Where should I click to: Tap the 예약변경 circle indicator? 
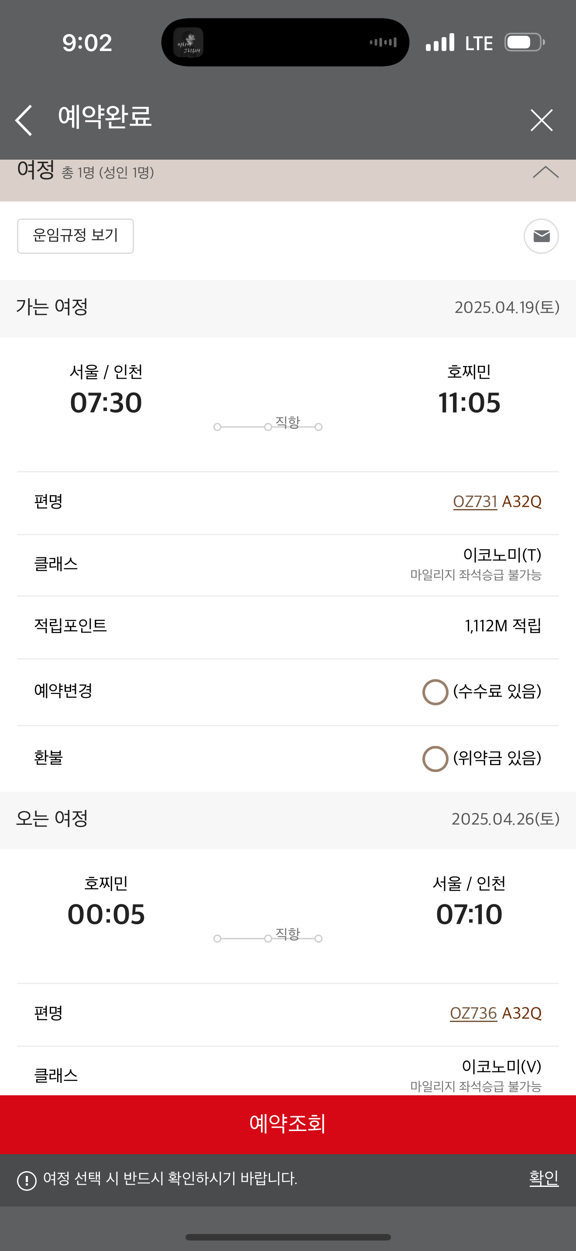pyautogui.click(x=435, y=691)
